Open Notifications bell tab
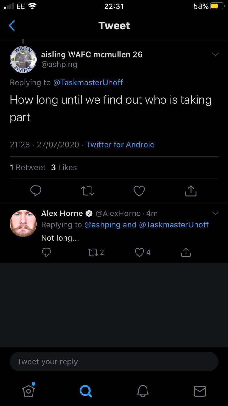This screenshot has width=228, height=406. (143, 391)
